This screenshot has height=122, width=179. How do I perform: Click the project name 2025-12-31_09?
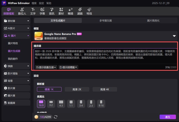[x=161, y=3]
